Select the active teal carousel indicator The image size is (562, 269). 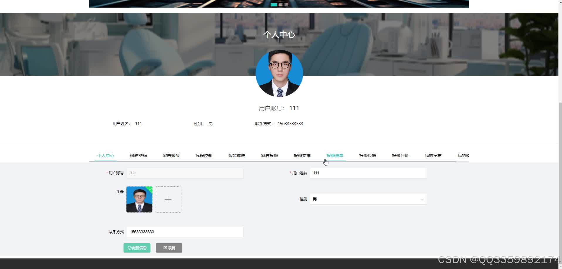click(x=274, y=5)
